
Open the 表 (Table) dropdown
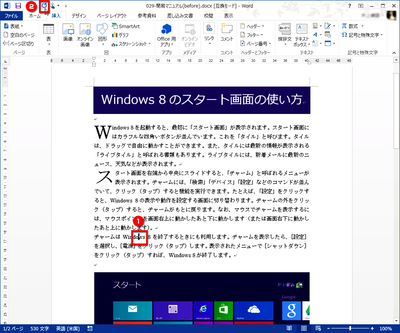pos(49,35)
